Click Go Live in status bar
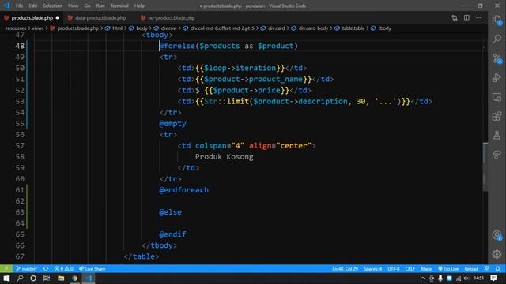This screenshot has height=284, width=506. pos(448,269)
